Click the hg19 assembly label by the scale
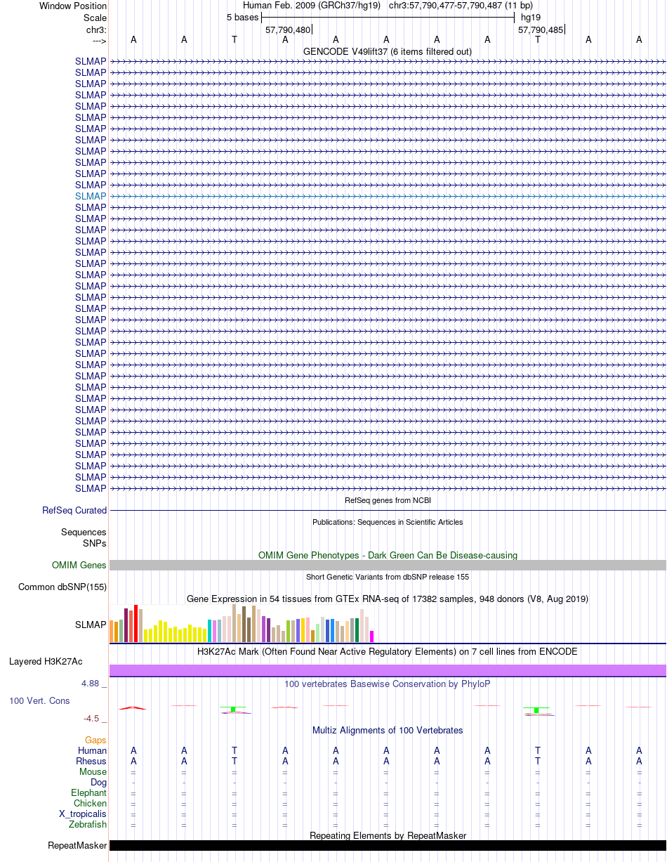The width and height of the screenshot is (667, 862). [531, 18]
